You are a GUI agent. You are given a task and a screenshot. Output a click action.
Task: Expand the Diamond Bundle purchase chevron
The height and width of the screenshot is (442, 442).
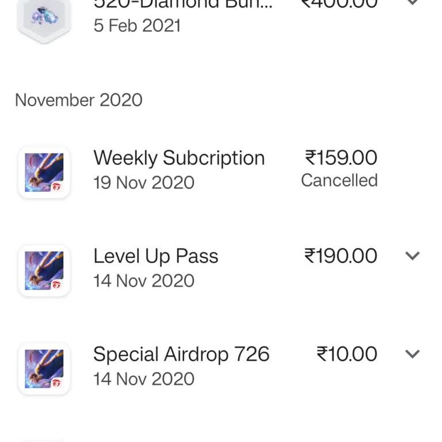tap(413, 2)
